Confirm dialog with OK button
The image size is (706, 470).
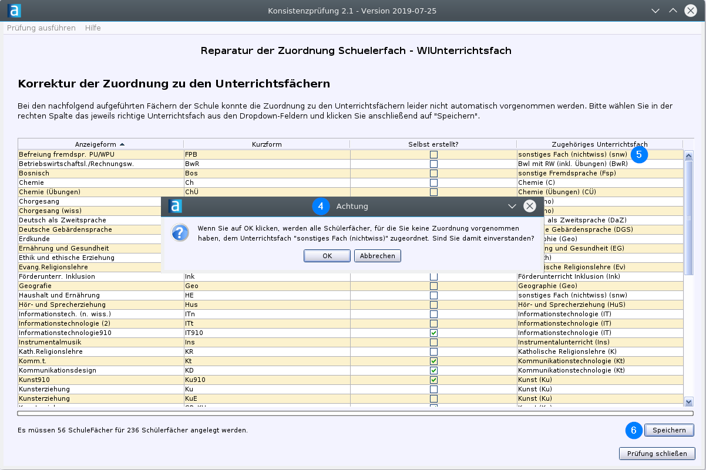[x=327, y=256]
